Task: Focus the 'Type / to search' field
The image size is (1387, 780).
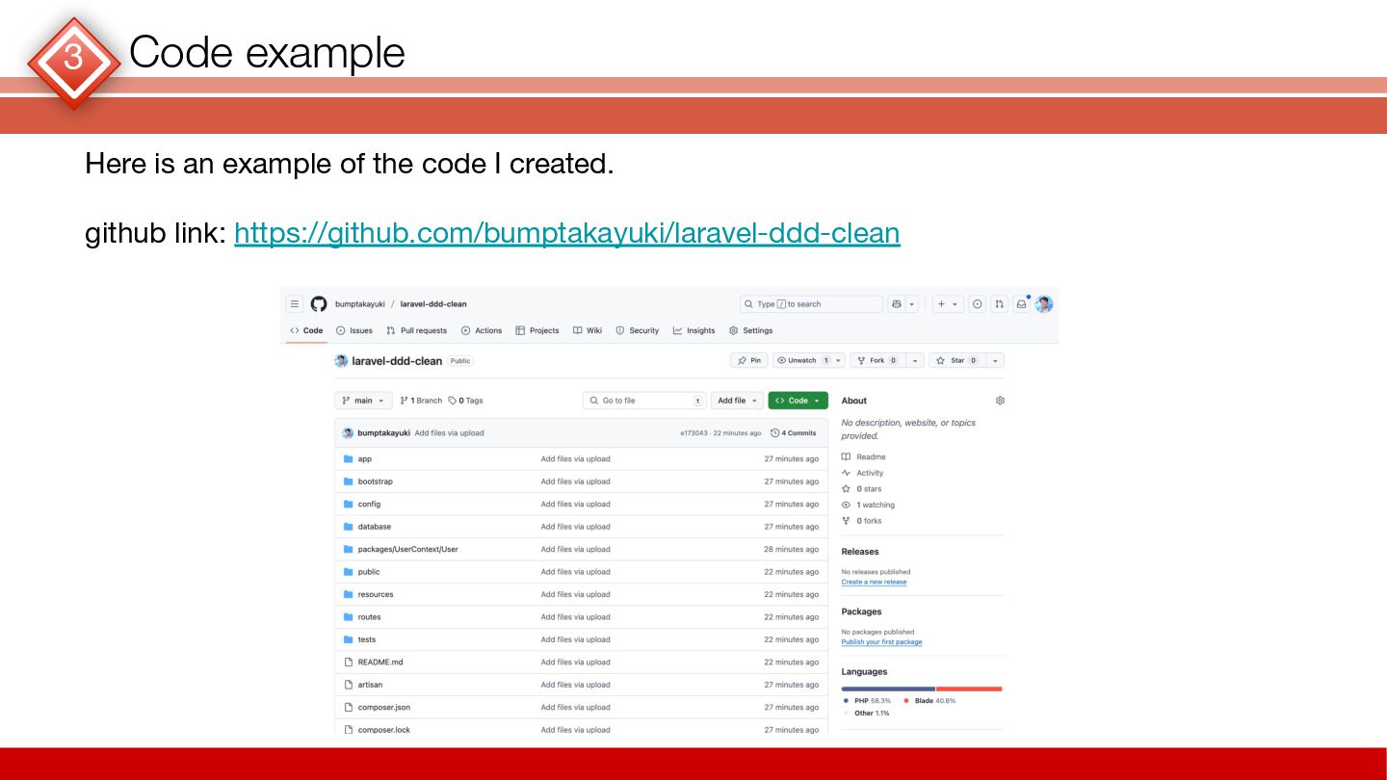Action: point(811,304)
